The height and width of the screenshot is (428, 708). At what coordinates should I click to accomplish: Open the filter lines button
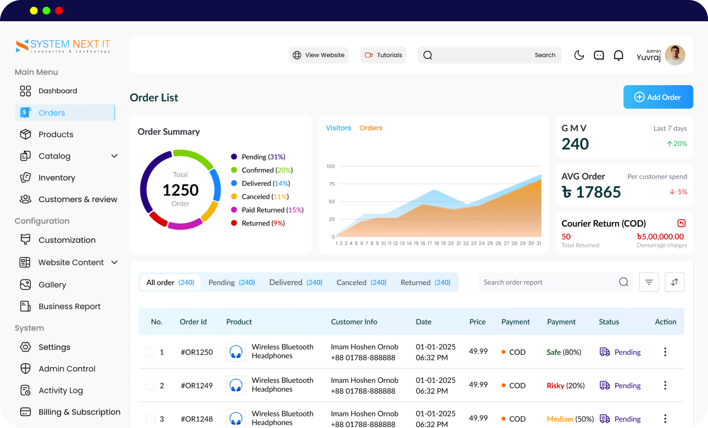coord(649,282)
